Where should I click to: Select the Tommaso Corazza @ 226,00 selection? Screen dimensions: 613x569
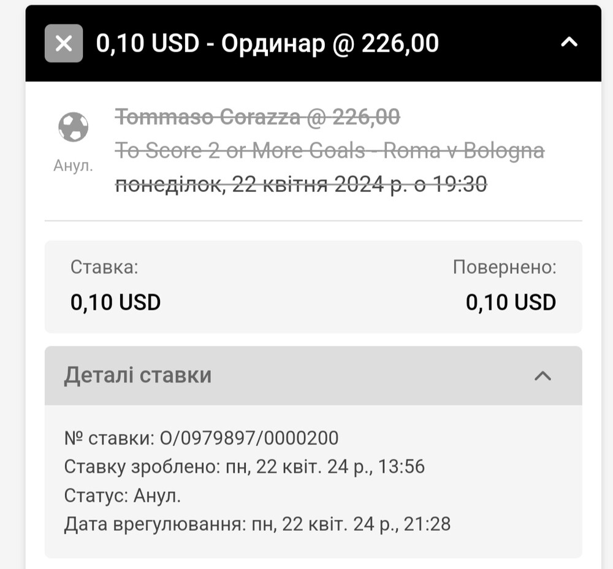[x=257, y=117]
